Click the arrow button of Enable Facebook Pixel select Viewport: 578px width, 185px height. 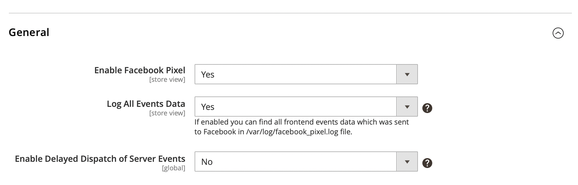(x=407, y=74)
